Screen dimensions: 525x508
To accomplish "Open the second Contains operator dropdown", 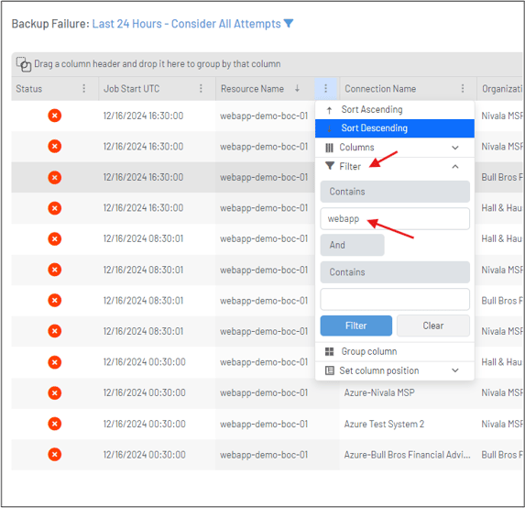I will click(395, 272).
